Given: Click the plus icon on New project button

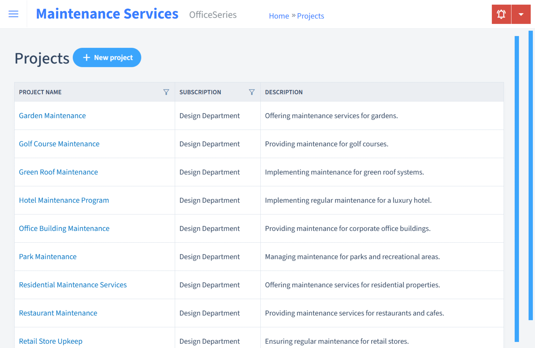Looking at the screenshot, I should [x=87, y=57].
